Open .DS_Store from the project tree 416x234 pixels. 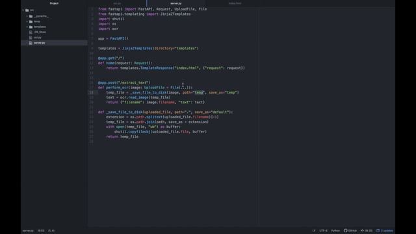click(x=40, y=32)
